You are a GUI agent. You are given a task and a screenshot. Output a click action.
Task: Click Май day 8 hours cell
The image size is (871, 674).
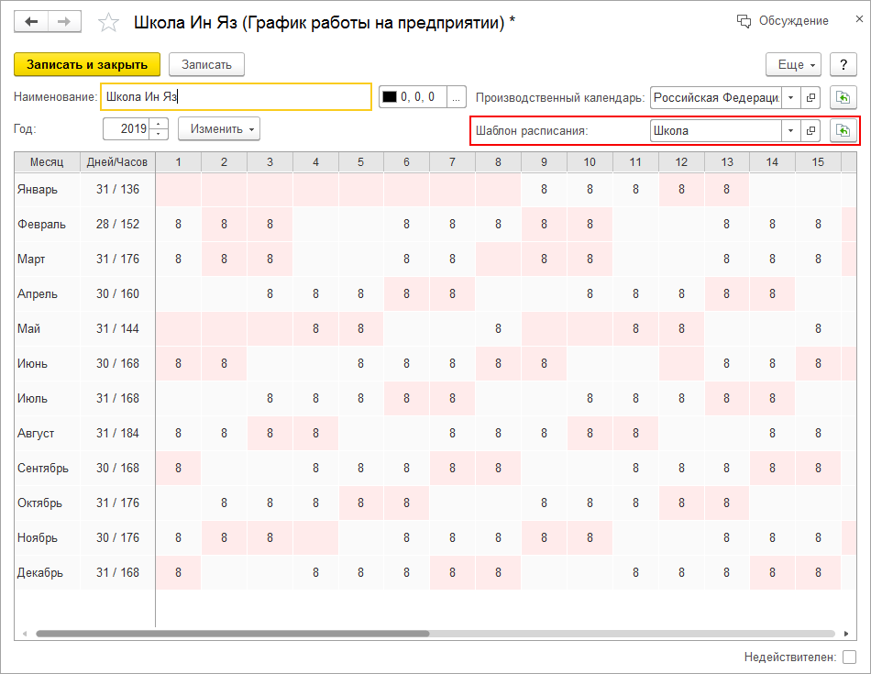(498, 329)
